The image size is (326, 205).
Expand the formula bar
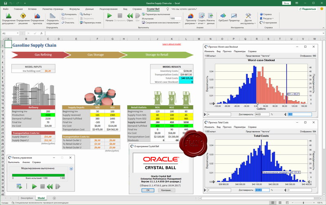323,33
